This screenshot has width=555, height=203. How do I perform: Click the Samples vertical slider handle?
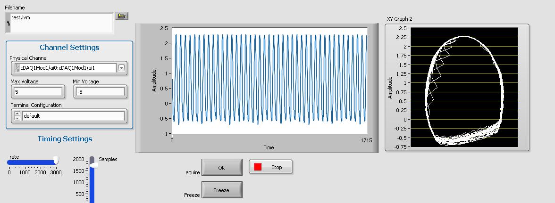click(94, 165)
